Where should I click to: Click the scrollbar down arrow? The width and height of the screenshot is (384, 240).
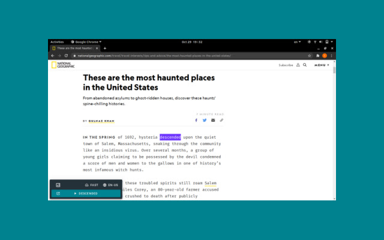point(334,199)
